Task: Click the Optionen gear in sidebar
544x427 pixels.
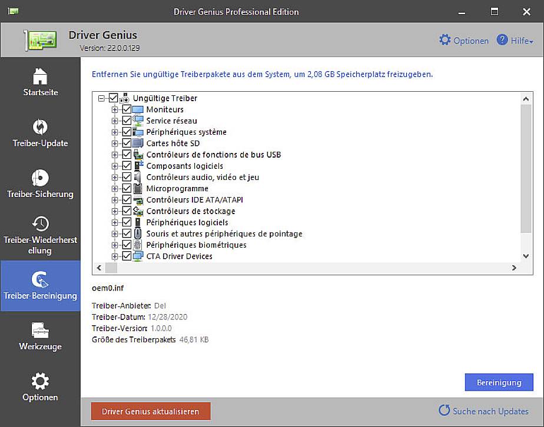Action: click(40, 381)
